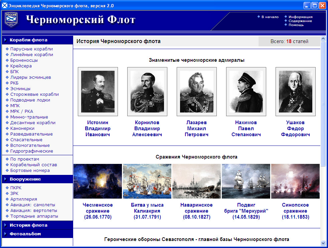Open the ЗРК weapons category
The height and width of the screenshot is (248, 328).
(x=14, y=193)
